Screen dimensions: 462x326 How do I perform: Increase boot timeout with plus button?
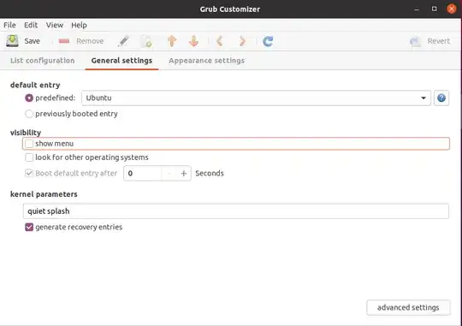(x=184, y=174)
